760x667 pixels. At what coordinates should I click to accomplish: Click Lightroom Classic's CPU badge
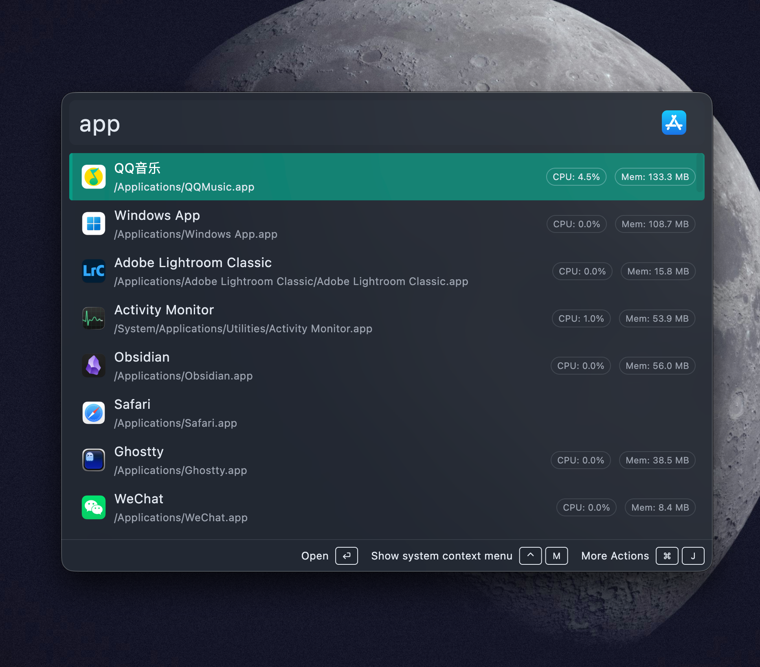click(582, 271)
